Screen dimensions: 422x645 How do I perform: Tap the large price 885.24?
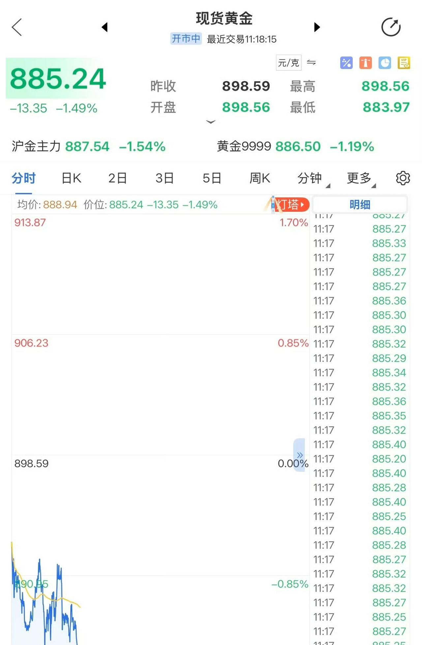click(x=58, y=79)
